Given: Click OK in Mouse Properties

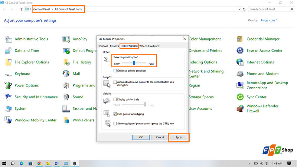Looking at the screenshot, I should point(141,137).
